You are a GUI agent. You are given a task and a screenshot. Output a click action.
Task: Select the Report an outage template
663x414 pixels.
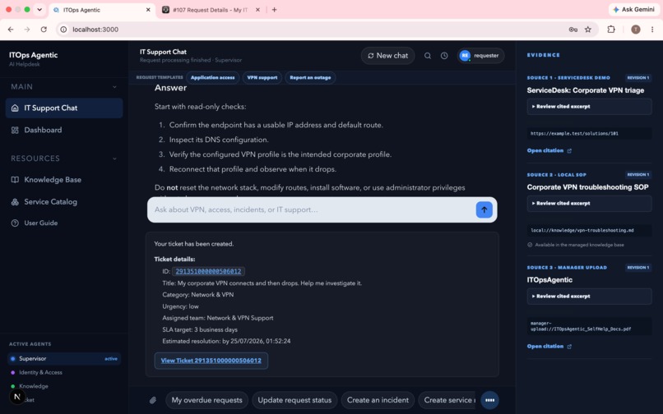(310, 78)
